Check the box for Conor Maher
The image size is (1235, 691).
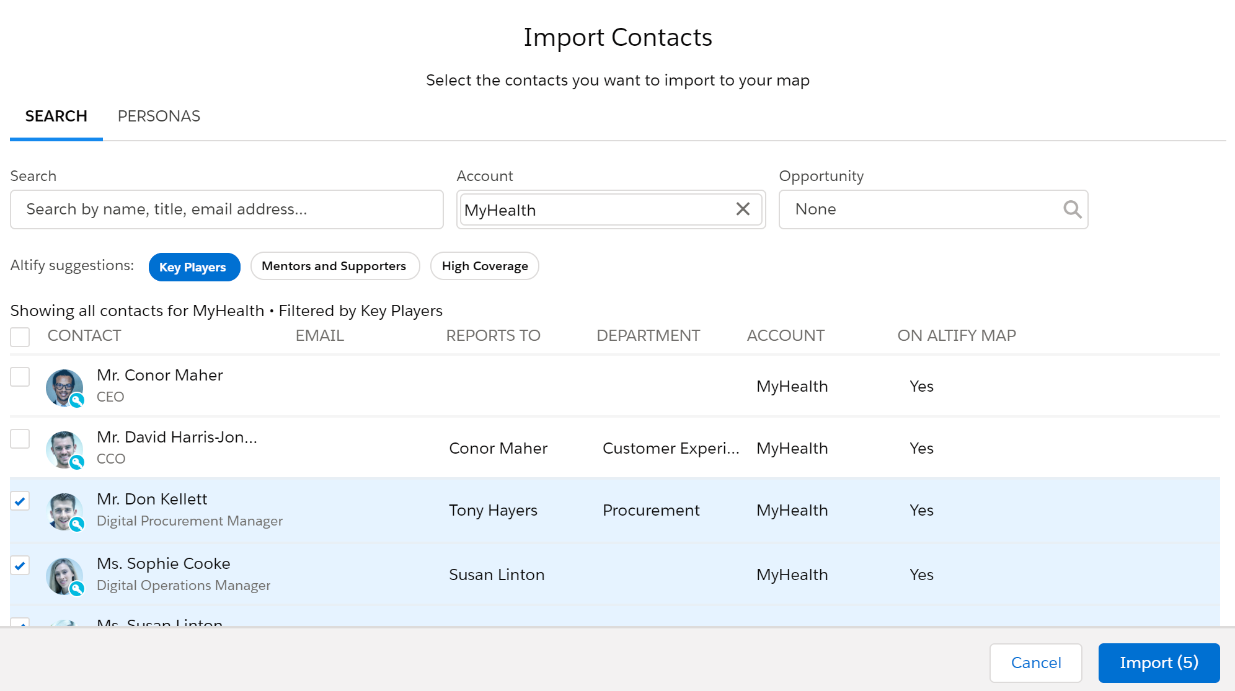click(20, 377)
